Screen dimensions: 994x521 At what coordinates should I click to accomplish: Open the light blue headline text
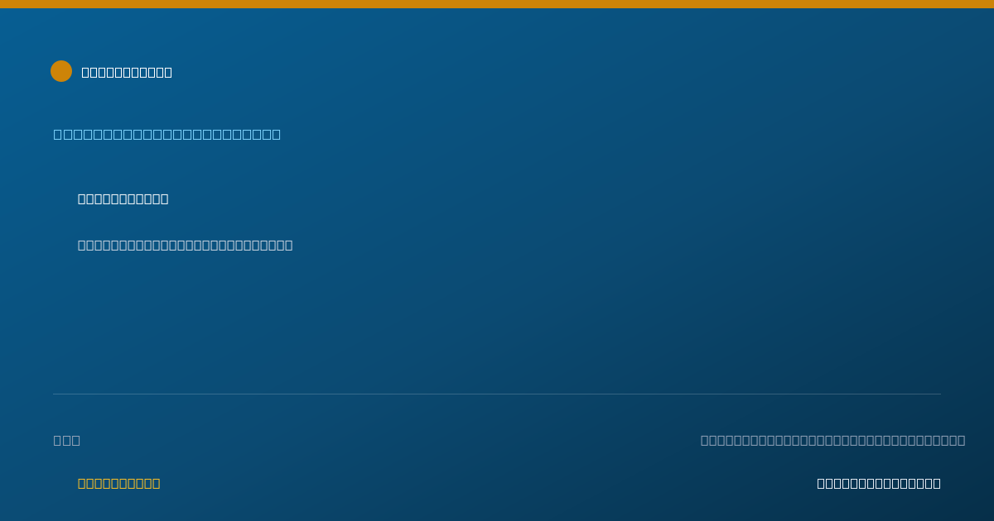pos(167,134)
